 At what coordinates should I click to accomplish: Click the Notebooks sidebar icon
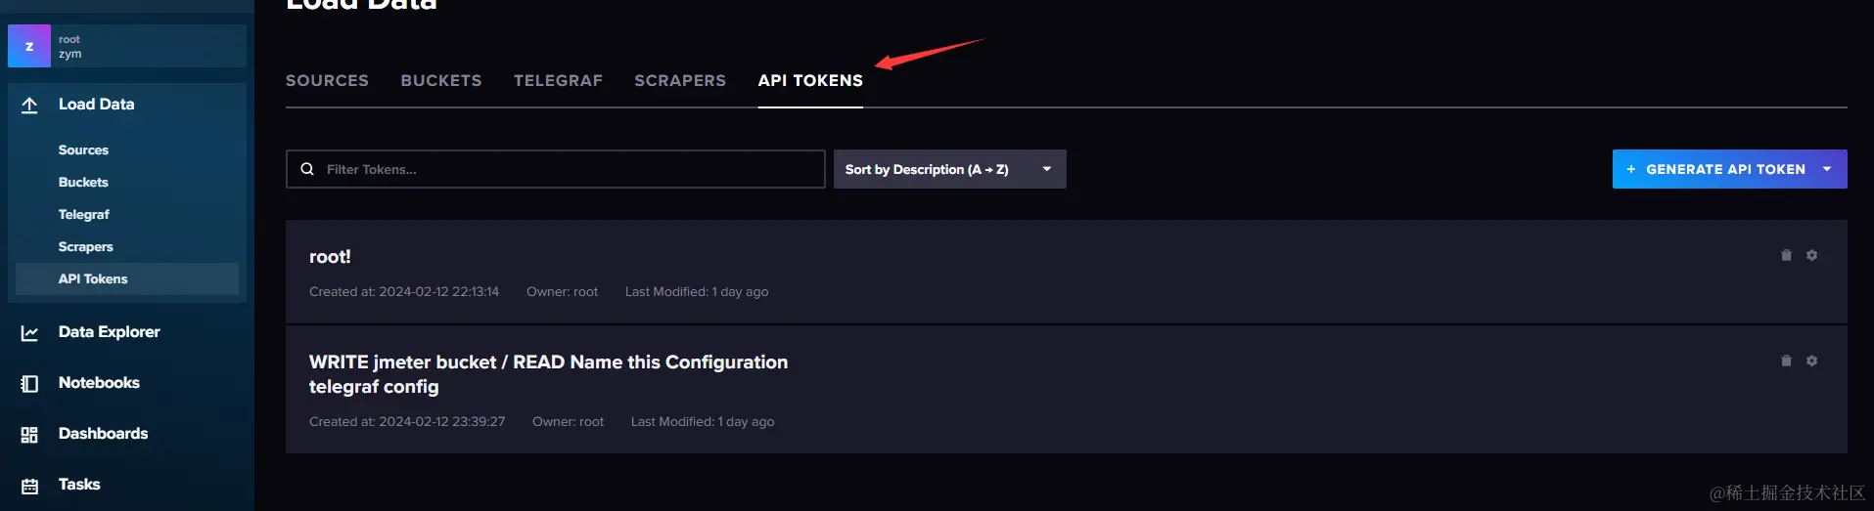pyautogui.click(x=29, y=384)
